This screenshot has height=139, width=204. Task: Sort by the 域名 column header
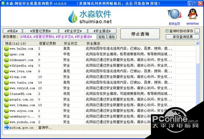tap(20, 43)
